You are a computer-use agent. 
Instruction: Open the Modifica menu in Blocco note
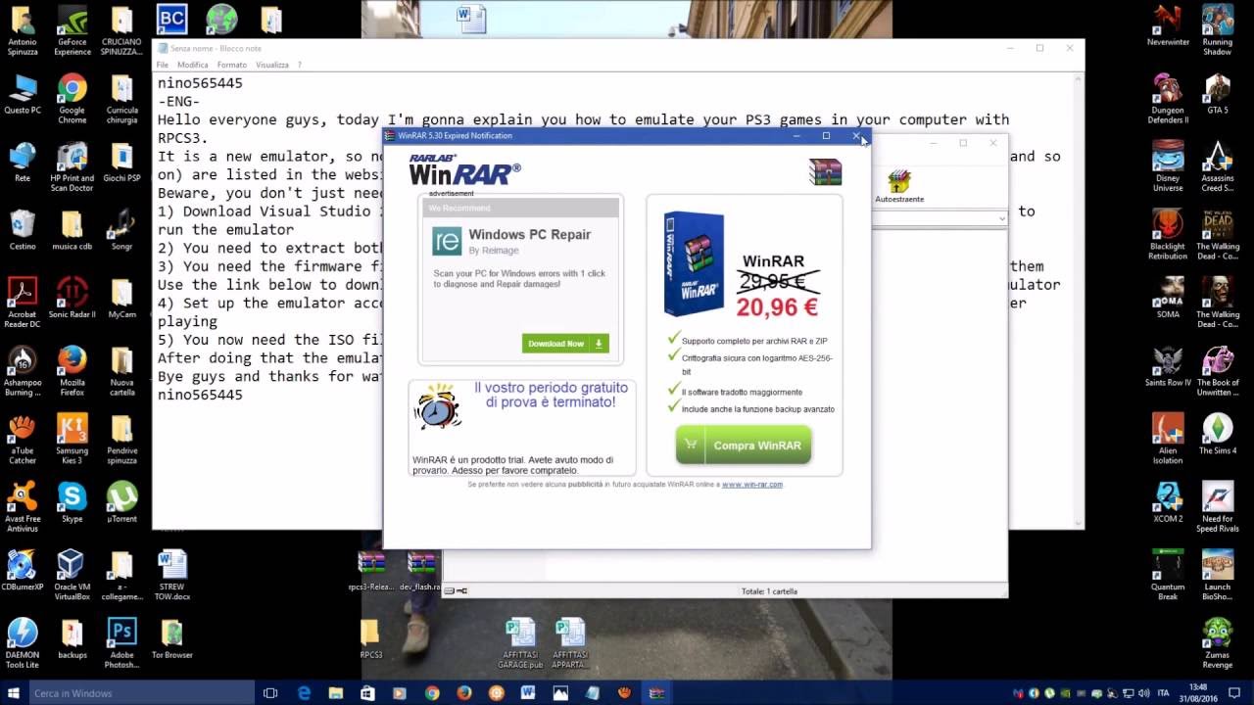point(193,65)
